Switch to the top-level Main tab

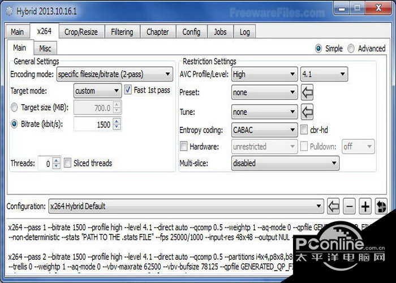[18, 32]
